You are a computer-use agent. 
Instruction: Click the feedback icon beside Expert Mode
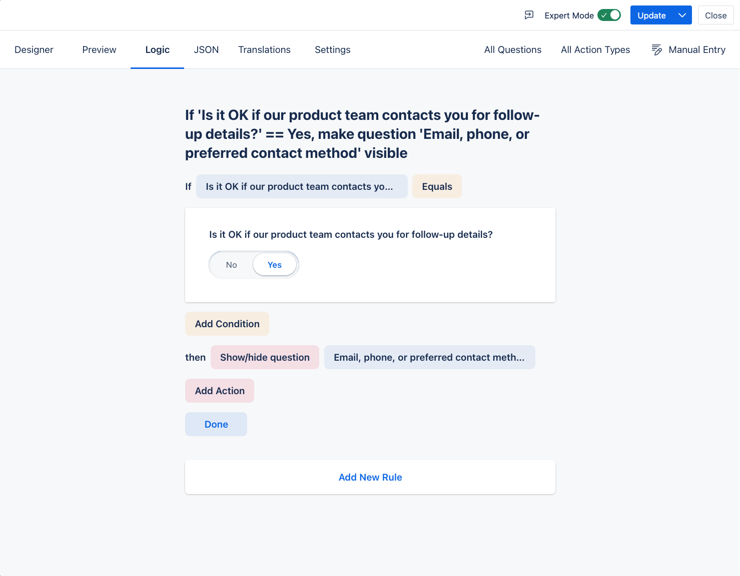529,15
